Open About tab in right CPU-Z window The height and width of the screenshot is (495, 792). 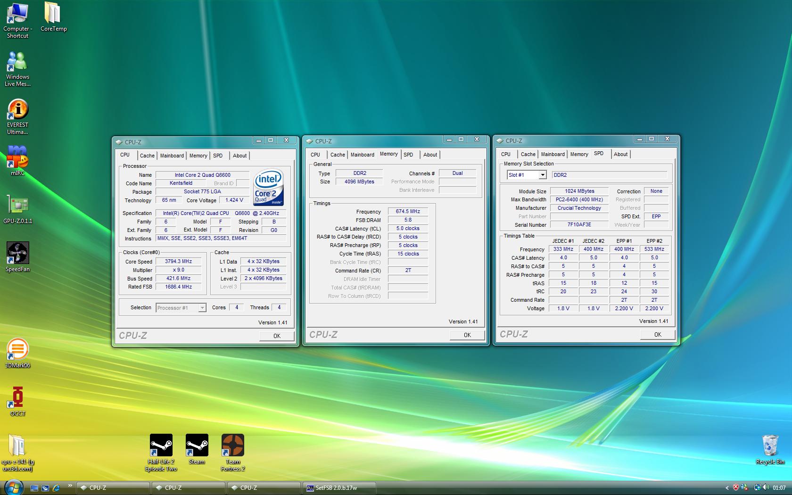click(x=621, y=154)
